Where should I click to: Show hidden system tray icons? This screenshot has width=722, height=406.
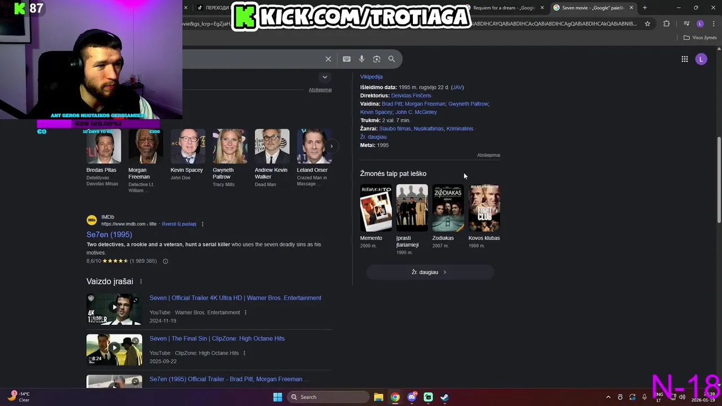click(x=608, y=397)
